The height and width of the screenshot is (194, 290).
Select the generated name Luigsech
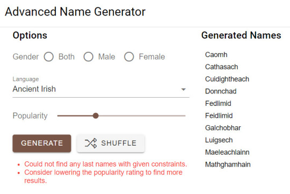tap(219, 140)
